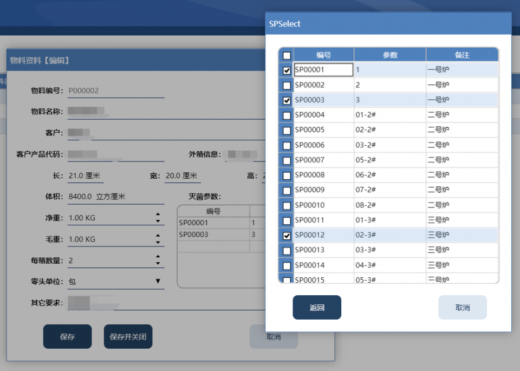520x371 pixels.
Task: Check the SP00005 row checkbox
Action: click(287, 131)
